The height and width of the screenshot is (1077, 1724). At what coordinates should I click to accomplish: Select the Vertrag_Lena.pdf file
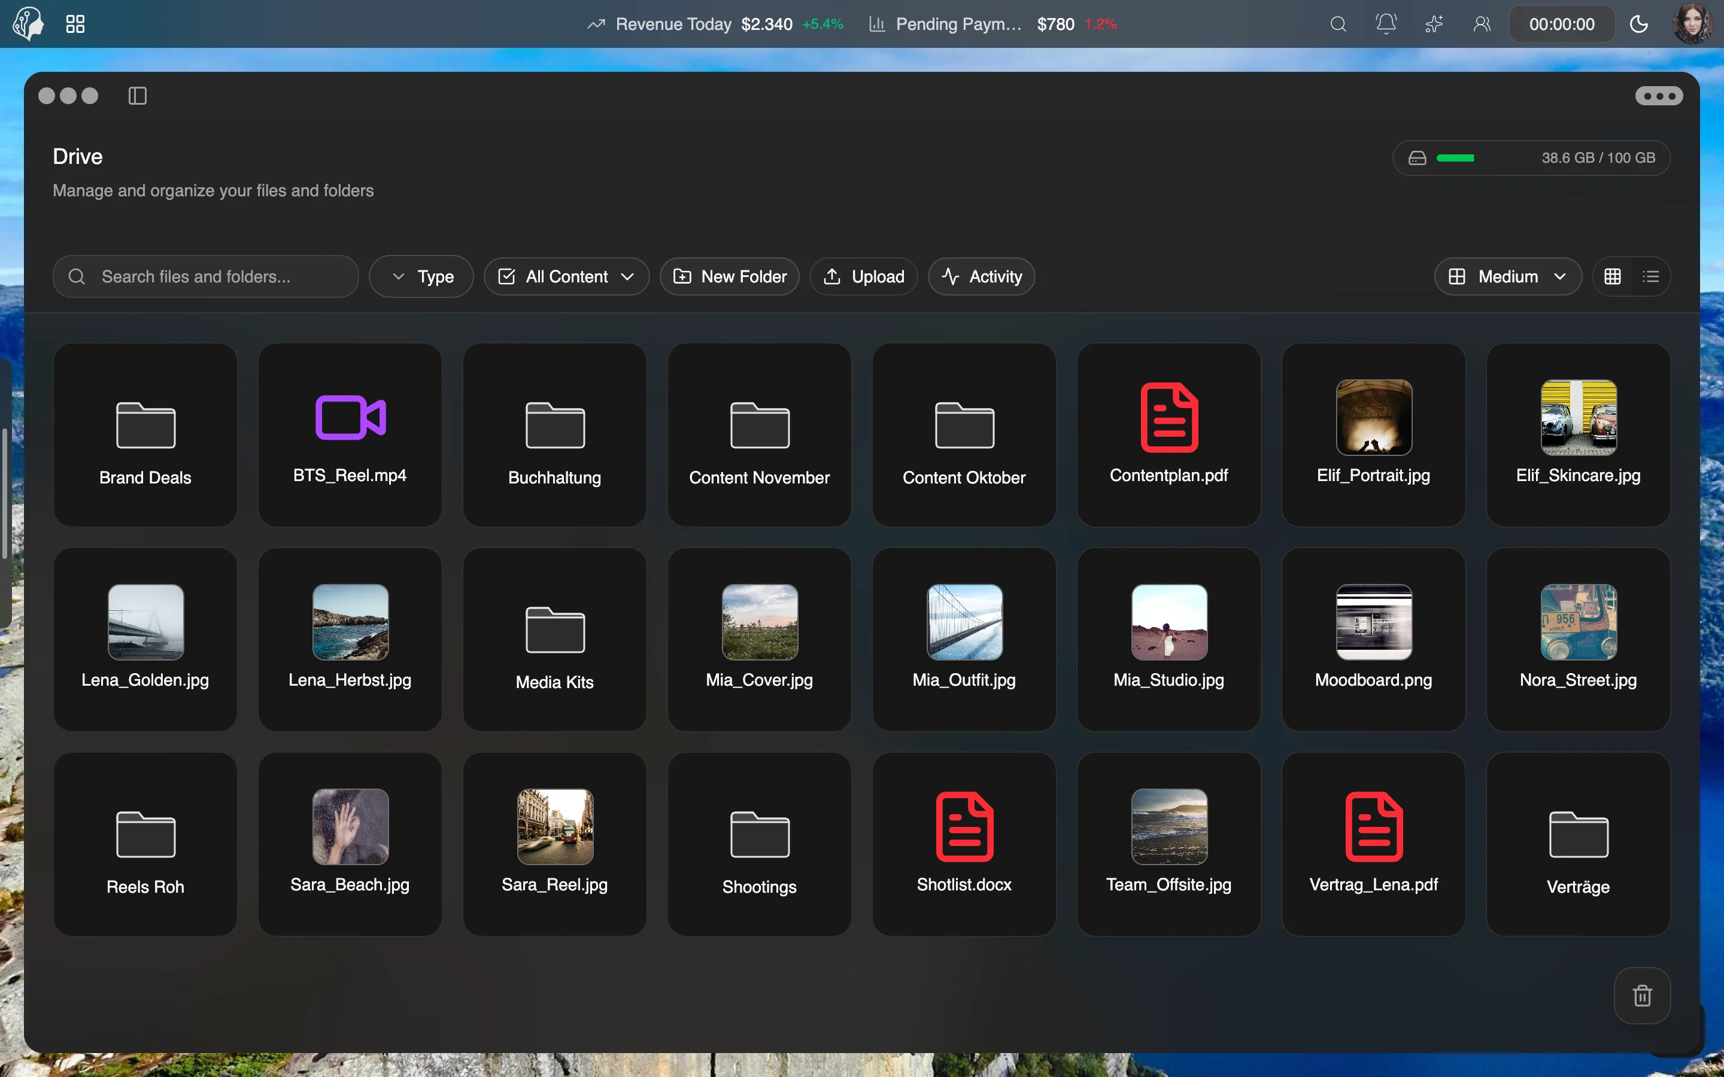[1373, 844]
